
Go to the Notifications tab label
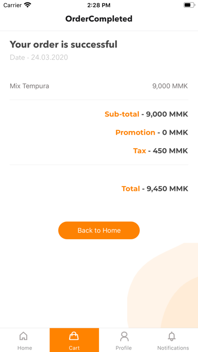coord(173,348)
